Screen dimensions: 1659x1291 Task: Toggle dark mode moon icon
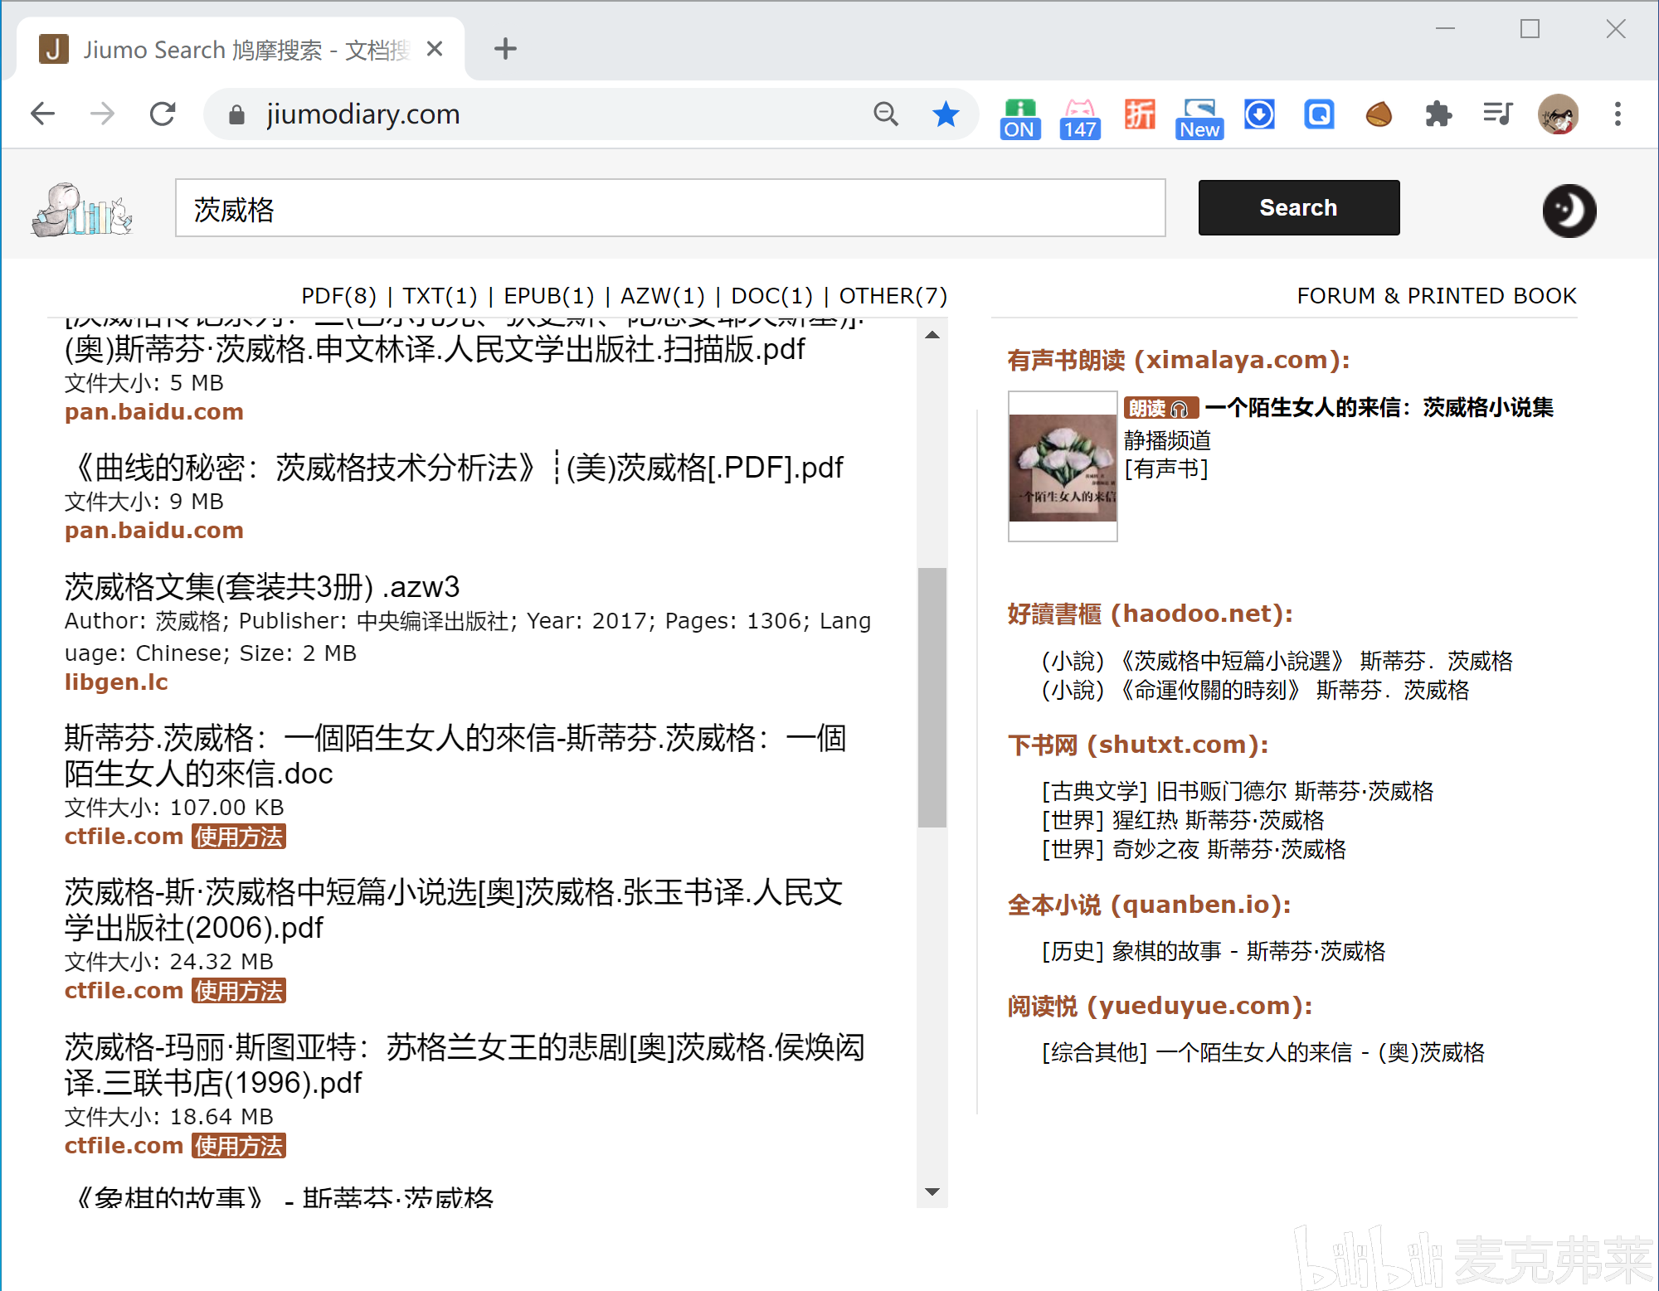[1569, 210]
